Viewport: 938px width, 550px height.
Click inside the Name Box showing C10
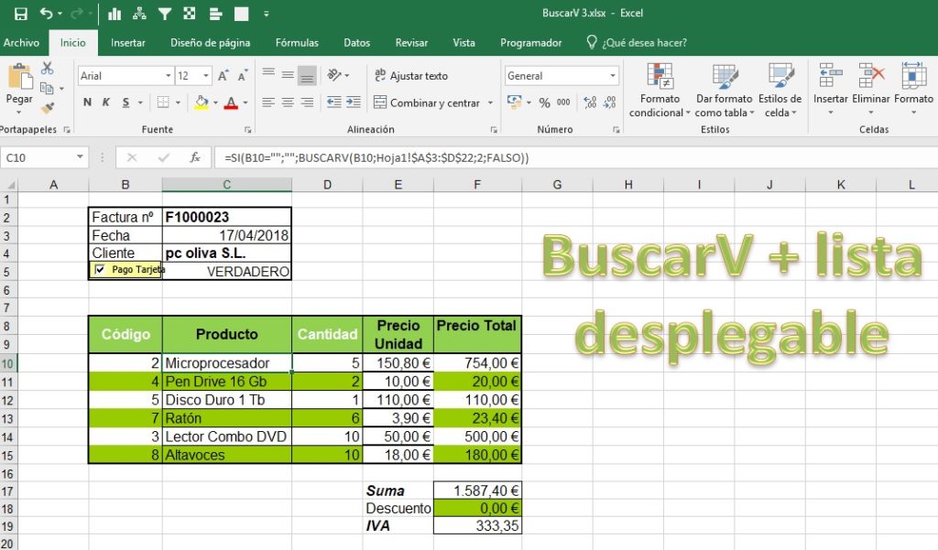click(x=37, y=157)
